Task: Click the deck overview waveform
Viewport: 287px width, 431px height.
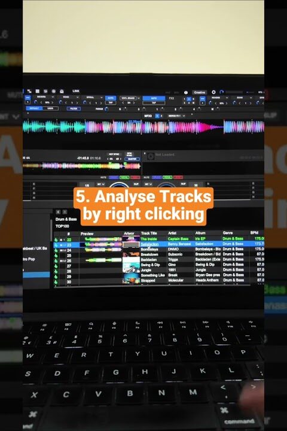Action: tap(82, 166)
